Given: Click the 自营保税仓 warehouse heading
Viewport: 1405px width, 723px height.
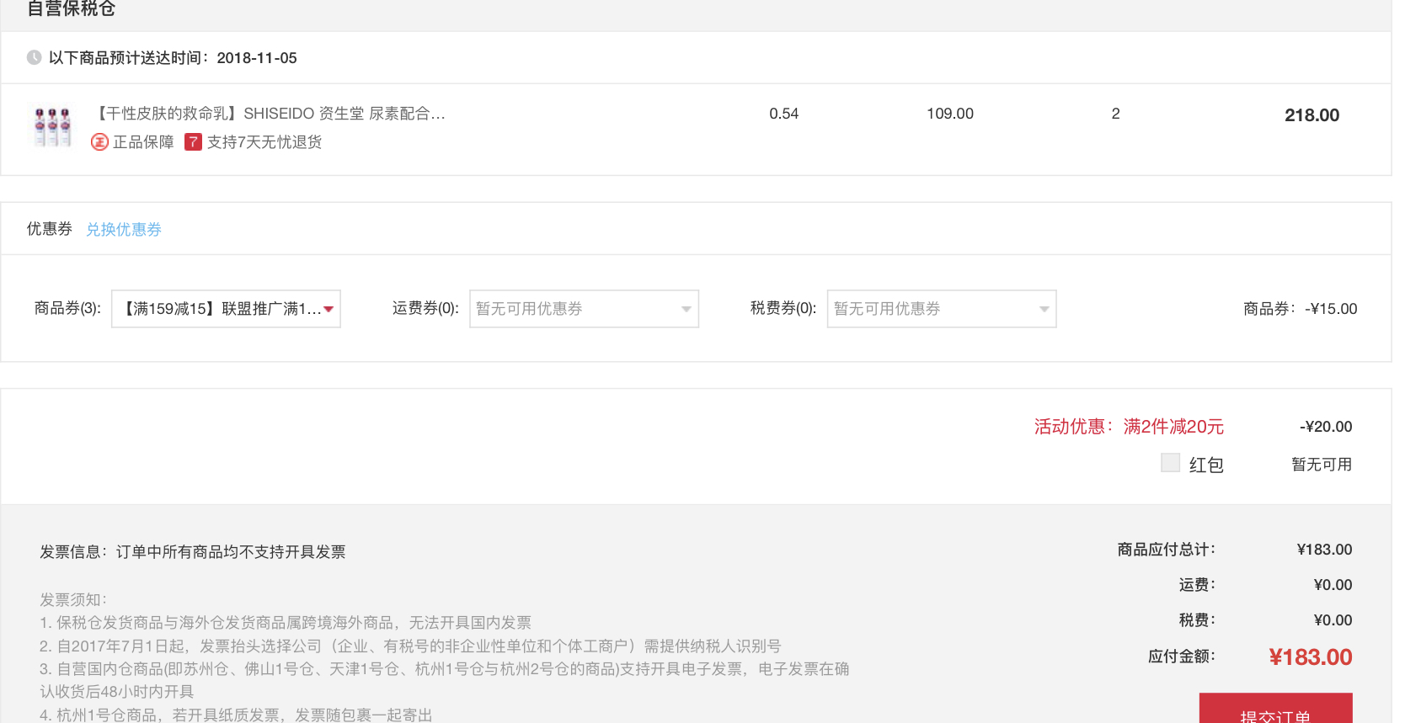Looking at the screenshot, I should click(x=72, y=8).
